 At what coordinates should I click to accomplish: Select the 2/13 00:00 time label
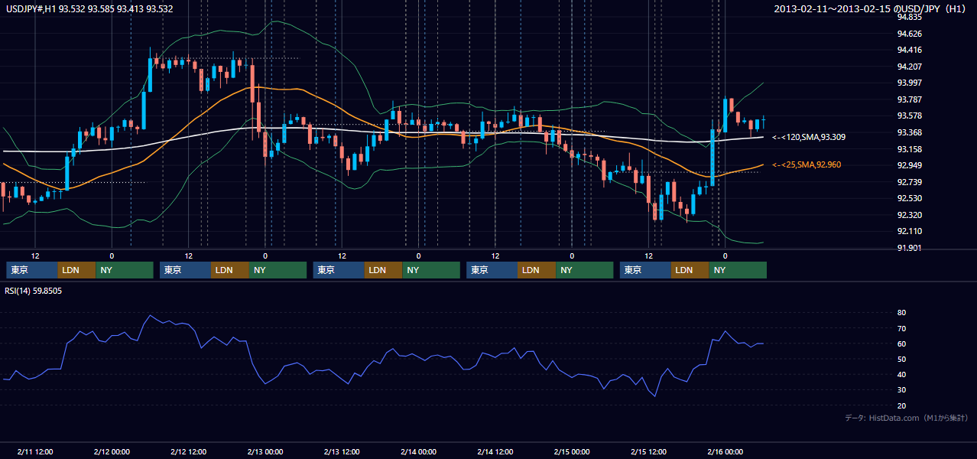tap(265, 451)
